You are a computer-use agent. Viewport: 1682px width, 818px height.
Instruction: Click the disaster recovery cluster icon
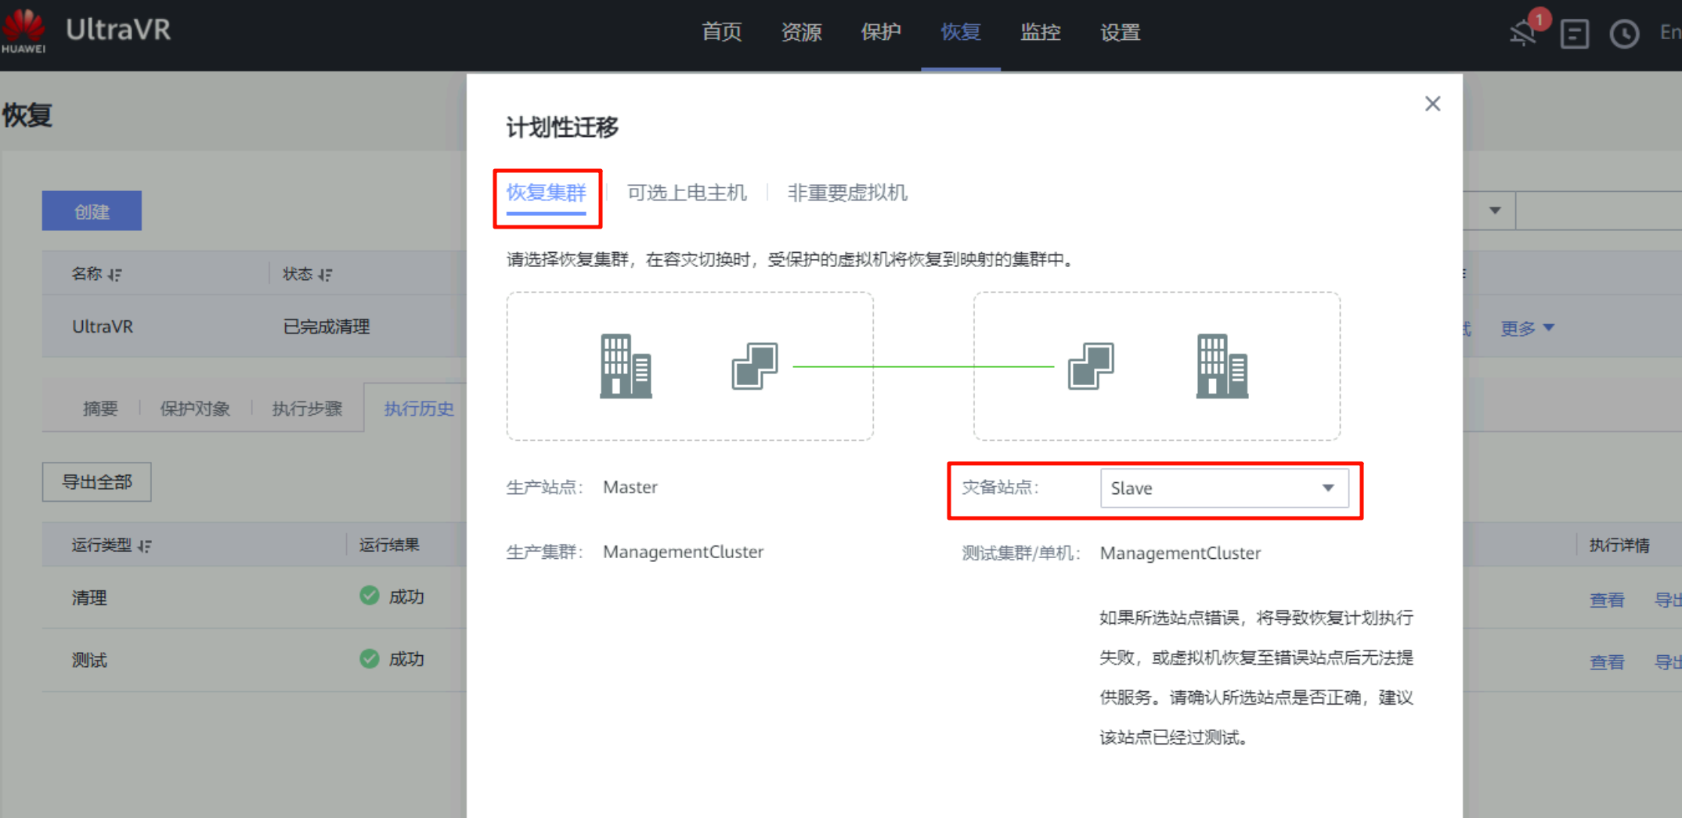point(1091,366)
